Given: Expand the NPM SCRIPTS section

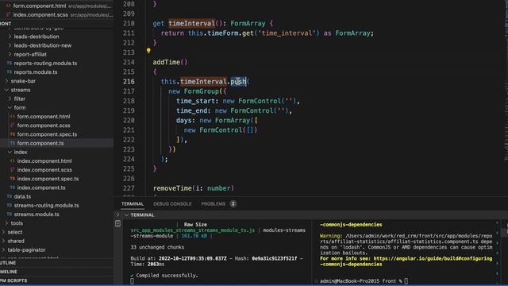Looking at the screenshot, I should (13, 280).
